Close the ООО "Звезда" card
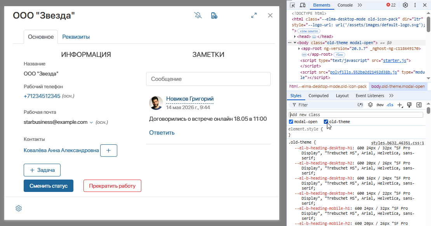 click(270, 15)
